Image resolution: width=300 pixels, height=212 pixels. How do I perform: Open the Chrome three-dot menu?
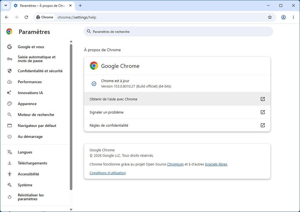293,17
